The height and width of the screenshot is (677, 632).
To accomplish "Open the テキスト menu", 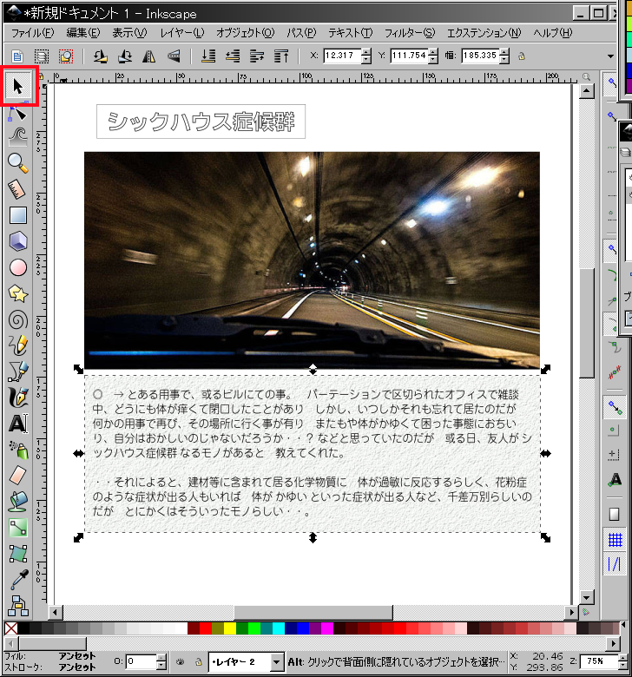I will 351,33.
